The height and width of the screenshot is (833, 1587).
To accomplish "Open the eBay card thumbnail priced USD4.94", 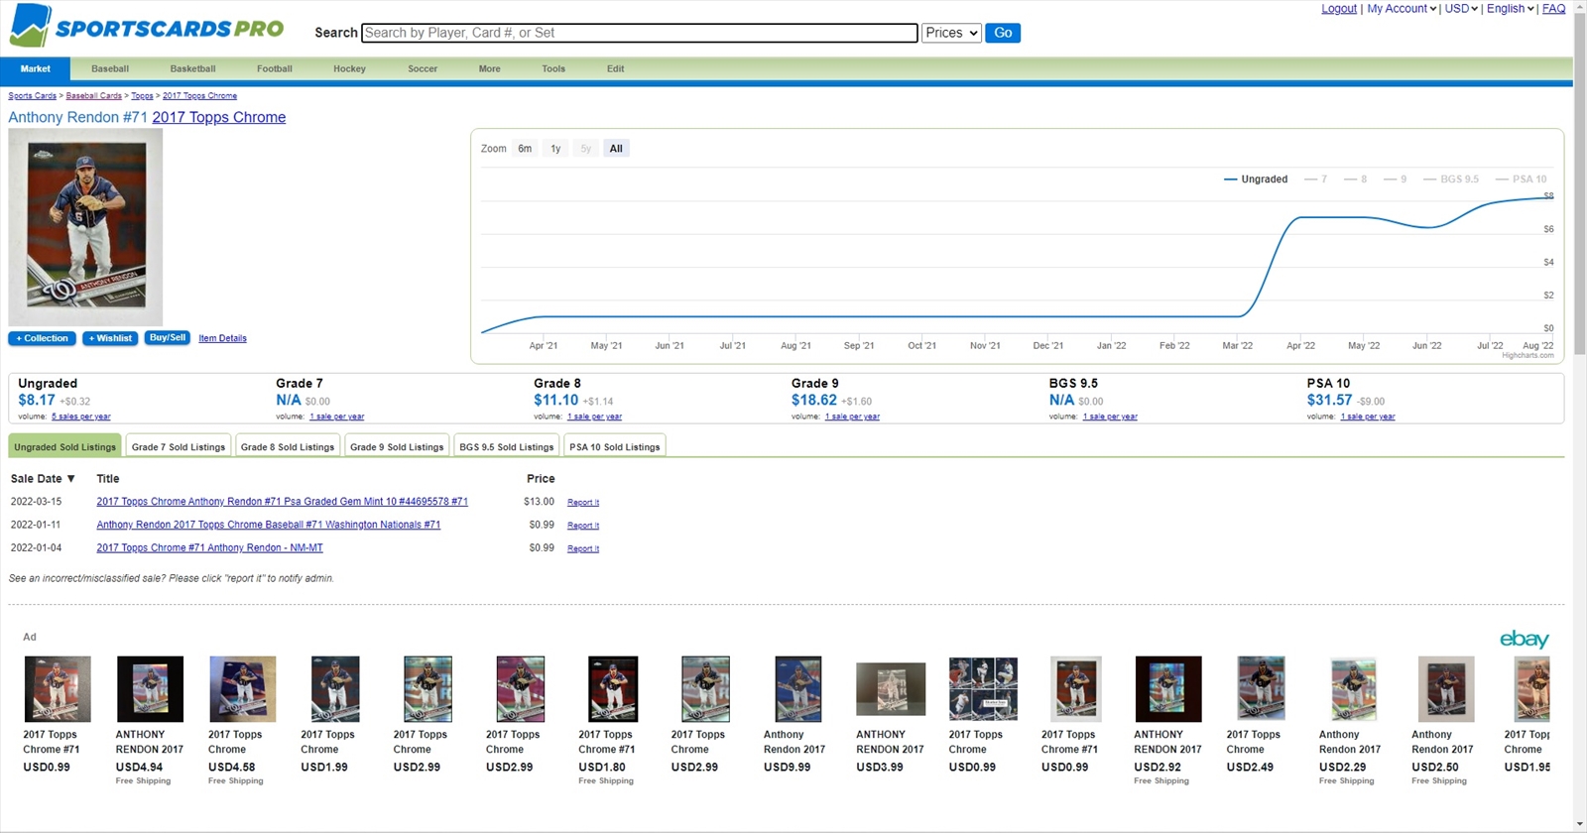I will pyautogui.click(x=150, y=688).
